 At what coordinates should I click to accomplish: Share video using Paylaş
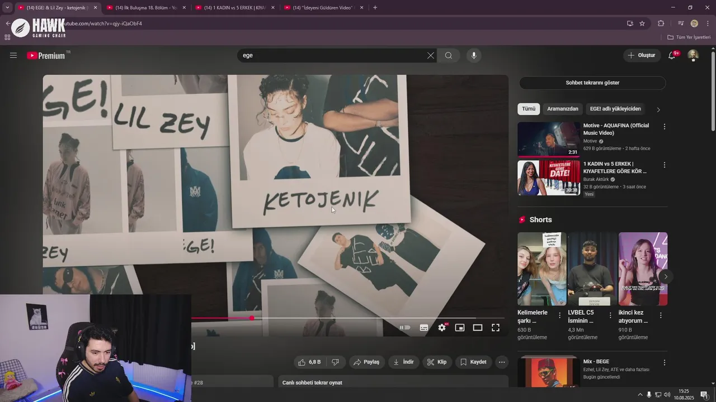[367, 362]
